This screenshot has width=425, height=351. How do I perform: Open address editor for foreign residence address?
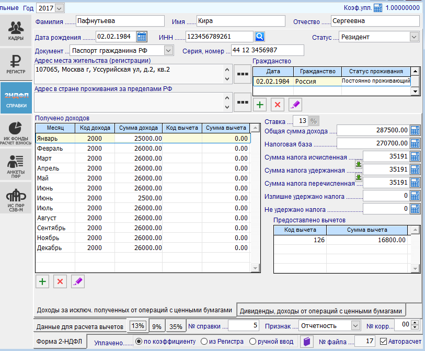tap(243, 102)
